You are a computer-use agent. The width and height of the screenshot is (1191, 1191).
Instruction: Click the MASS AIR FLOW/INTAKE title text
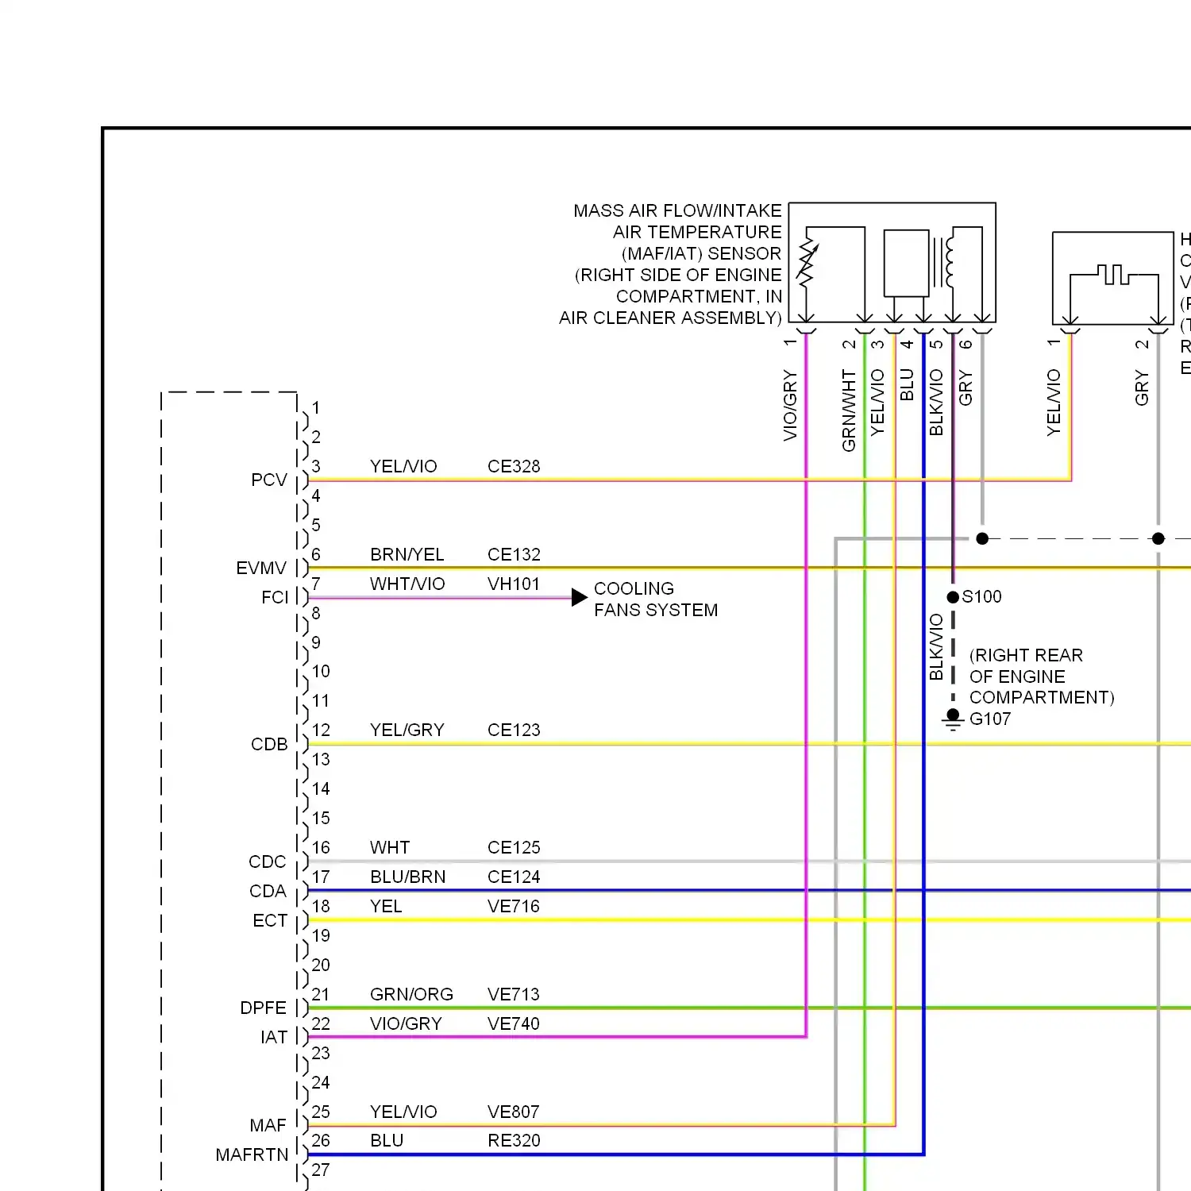(677, 210)
